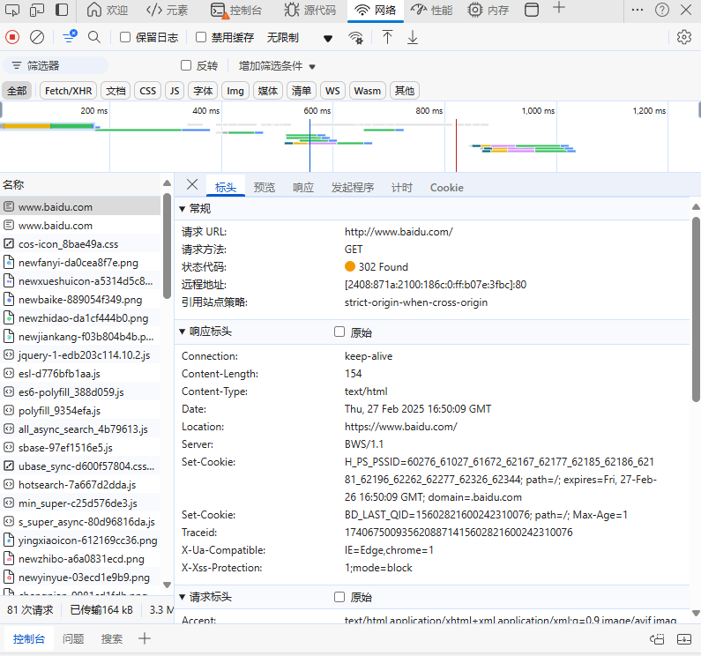Click the 筛选器 filter input field
This screenshot has width=701, height=656.
(x=56, y=66)
